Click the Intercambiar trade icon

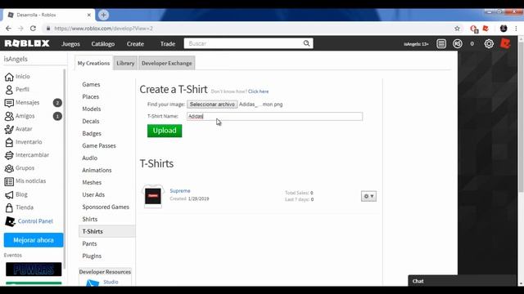tap(9, 155)
